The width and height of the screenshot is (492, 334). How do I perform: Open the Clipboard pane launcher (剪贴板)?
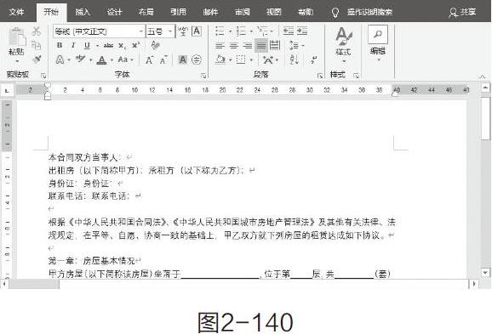pyautogui.click(x=43, y=76)
